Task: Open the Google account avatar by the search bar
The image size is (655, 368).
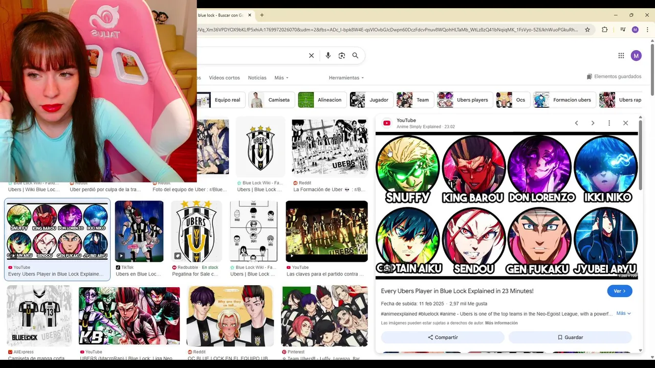Action: [636, 56]
